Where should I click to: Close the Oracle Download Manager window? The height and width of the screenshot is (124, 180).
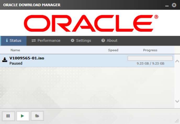(x=174, y=5)
